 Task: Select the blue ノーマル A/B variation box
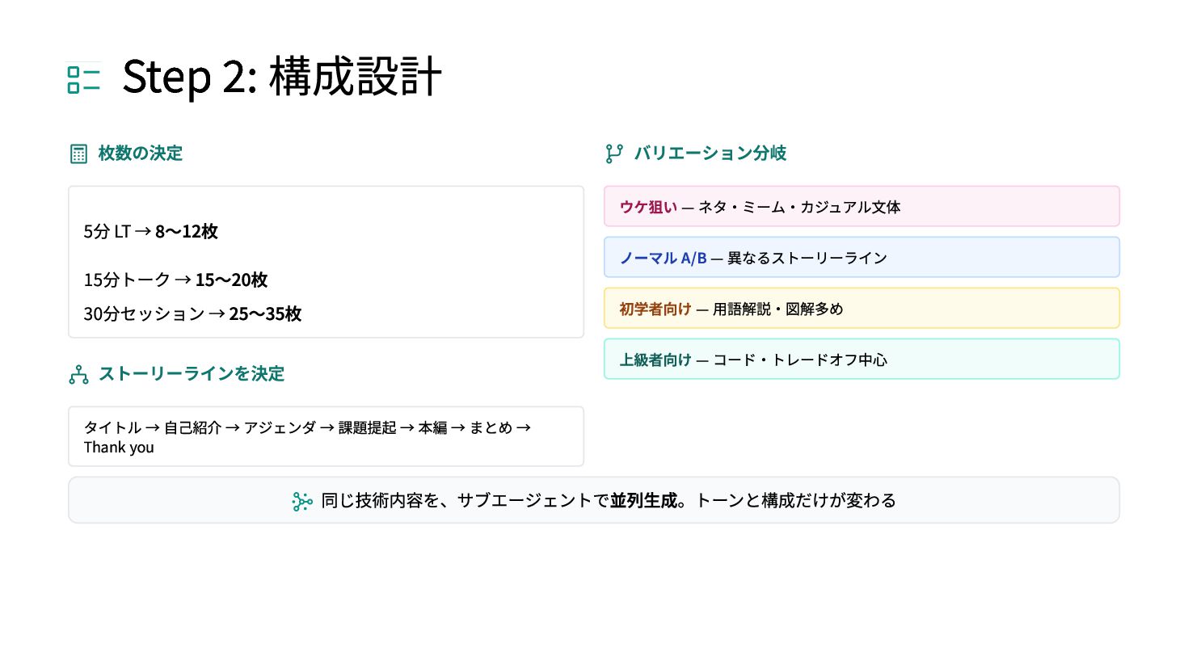862,258
